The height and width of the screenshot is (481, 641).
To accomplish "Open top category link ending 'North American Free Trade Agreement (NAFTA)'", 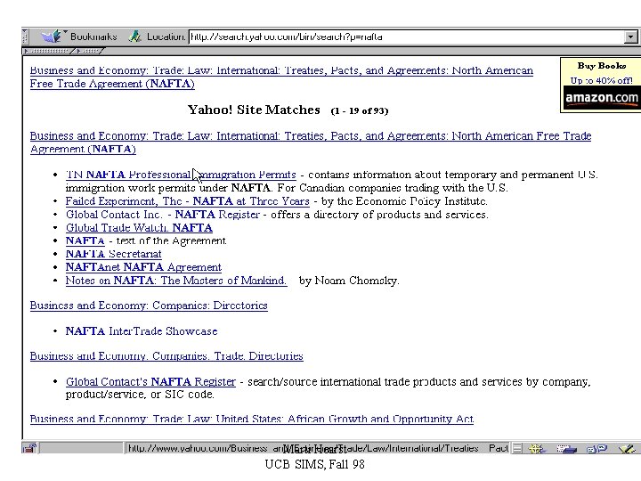I will (281, 77).
